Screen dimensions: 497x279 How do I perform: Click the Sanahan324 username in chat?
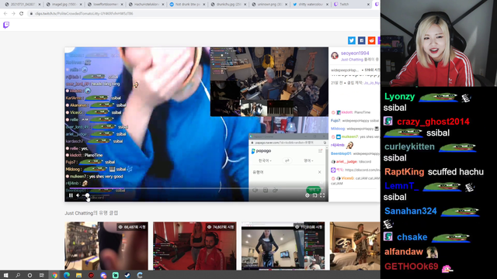click(x=411, y=211)
